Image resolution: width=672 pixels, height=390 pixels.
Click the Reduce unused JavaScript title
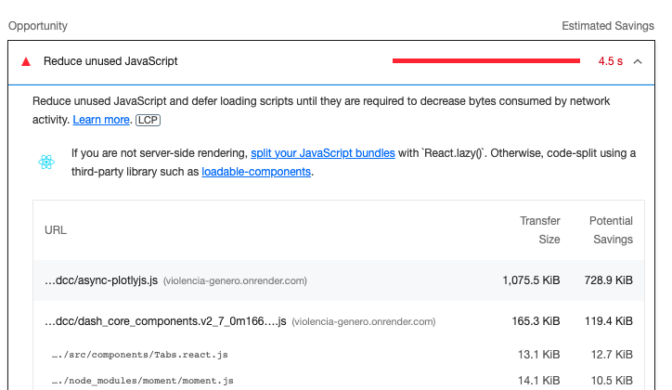point(110,61)
